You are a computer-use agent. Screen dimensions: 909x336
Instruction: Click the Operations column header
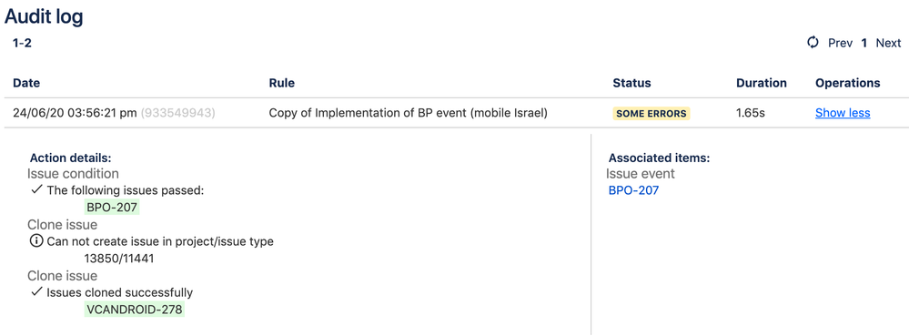click(x=847, y=83)
